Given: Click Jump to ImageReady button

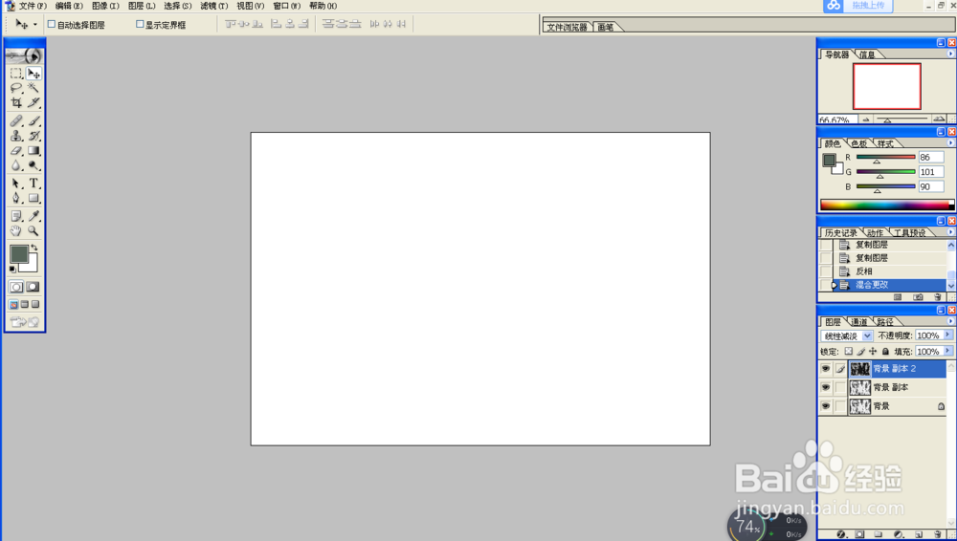Looking at the screenshot, I should coord(25,322).
